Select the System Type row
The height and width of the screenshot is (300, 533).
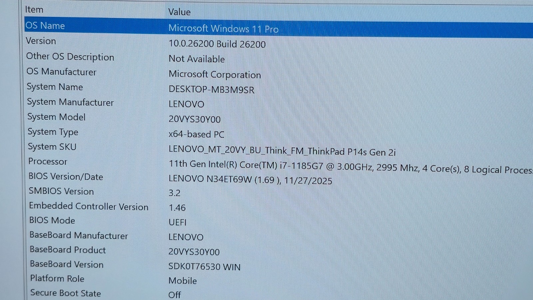(53, 132)
